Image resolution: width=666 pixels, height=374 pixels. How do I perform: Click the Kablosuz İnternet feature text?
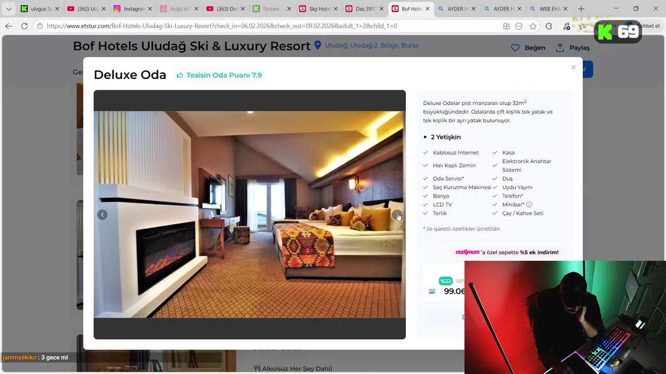point(456,153)
